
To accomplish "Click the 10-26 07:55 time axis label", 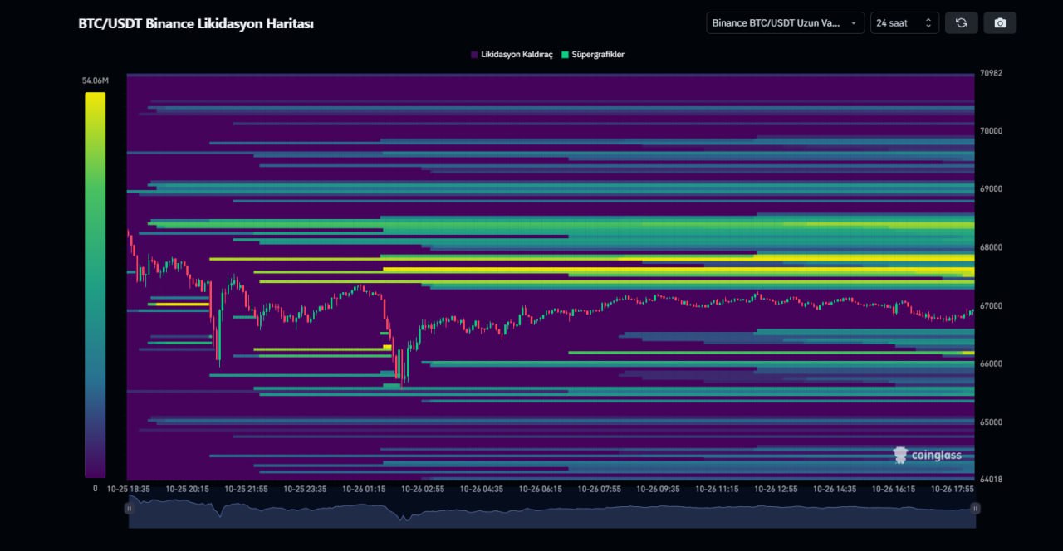I will coord(600,490).
